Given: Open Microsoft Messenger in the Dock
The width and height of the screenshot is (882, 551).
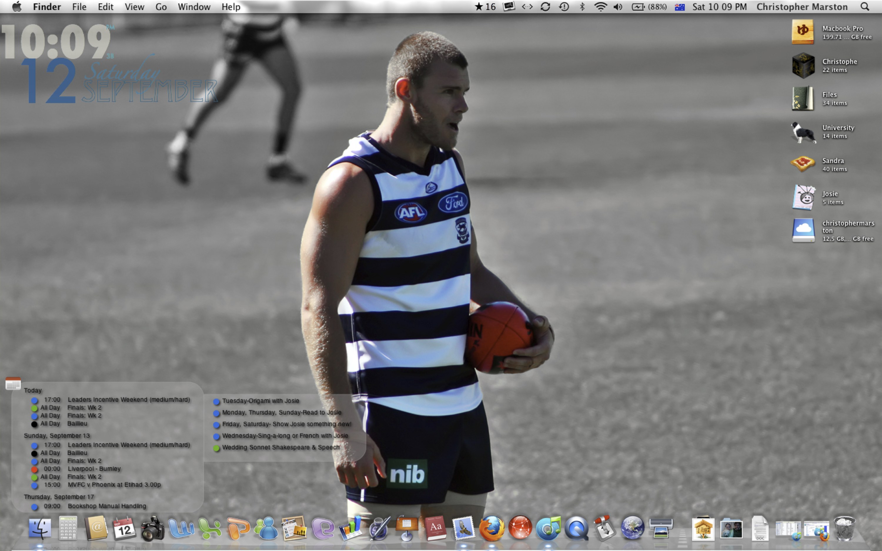Looking at the screenshot, I should coord(266,528).
